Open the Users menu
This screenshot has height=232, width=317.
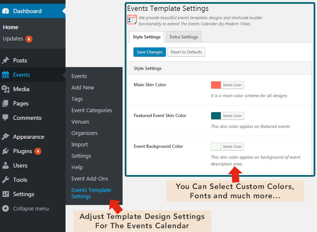[20, 165]
